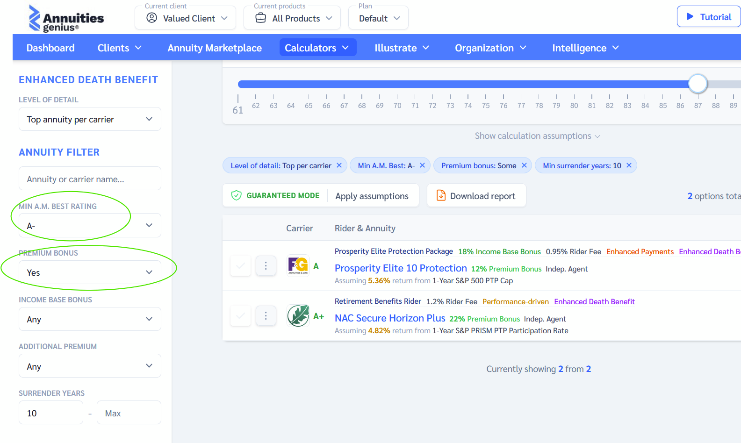
Task: Check the NAC Secure Horizon Plus row checkbox
Action: click(x=241, y=316)
